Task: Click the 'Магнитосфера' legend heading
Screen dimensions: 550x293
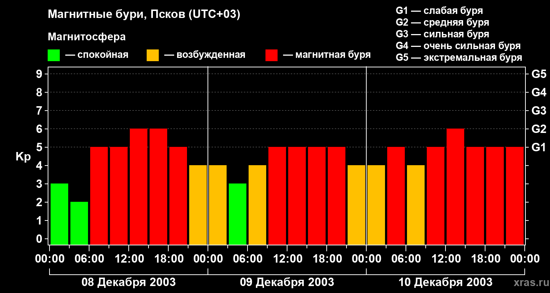Action: [87, 37]
